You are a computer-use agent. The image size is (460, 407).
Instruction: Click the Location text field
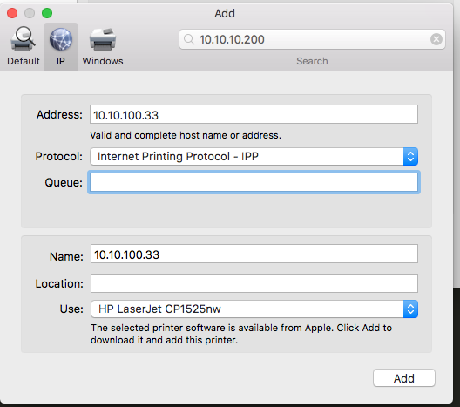(254, 283)
